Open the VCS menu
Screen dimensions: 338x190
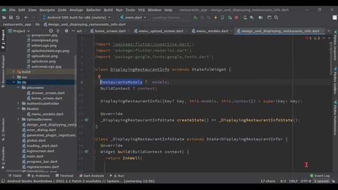click(x=142, y=10)
